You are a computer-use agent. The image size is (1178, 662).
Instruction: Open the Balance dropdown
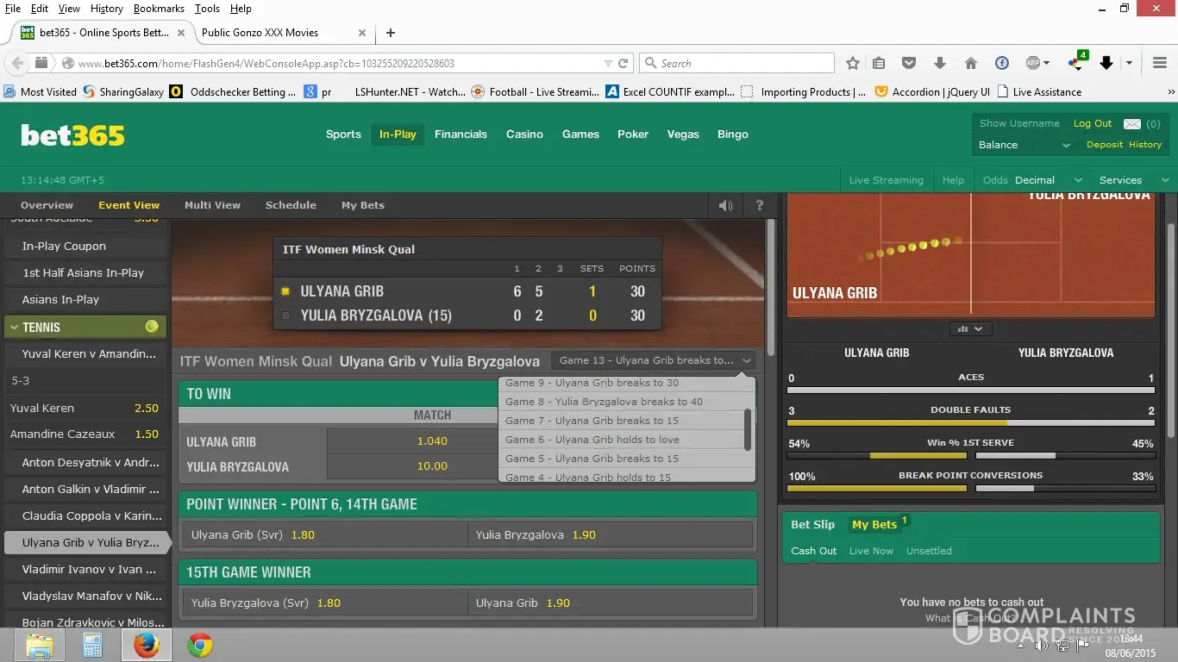coord(1024,145)
